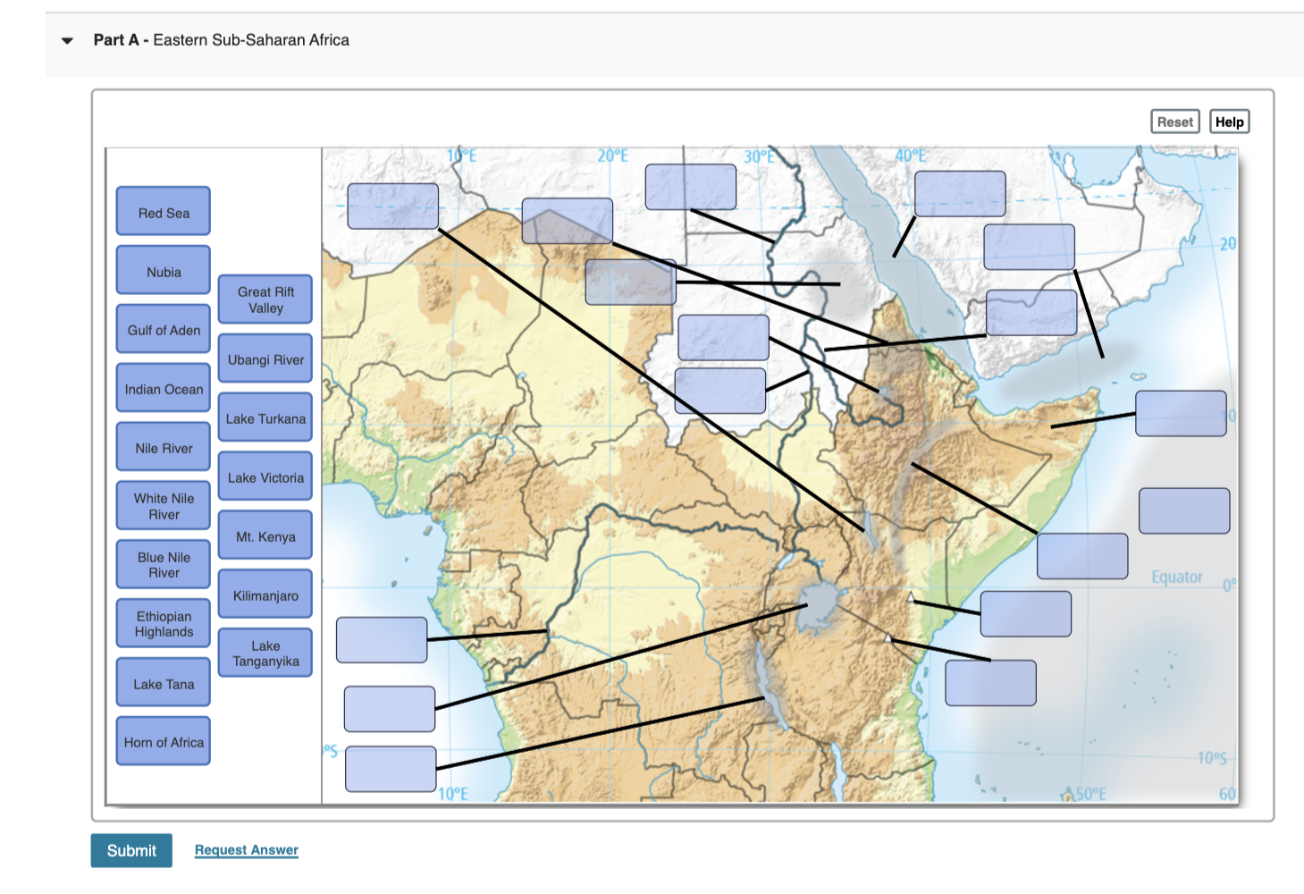Viewport: 1304px width, 894px height.
Task: Select the Horn of Africa label
Action: coord(163,741)
